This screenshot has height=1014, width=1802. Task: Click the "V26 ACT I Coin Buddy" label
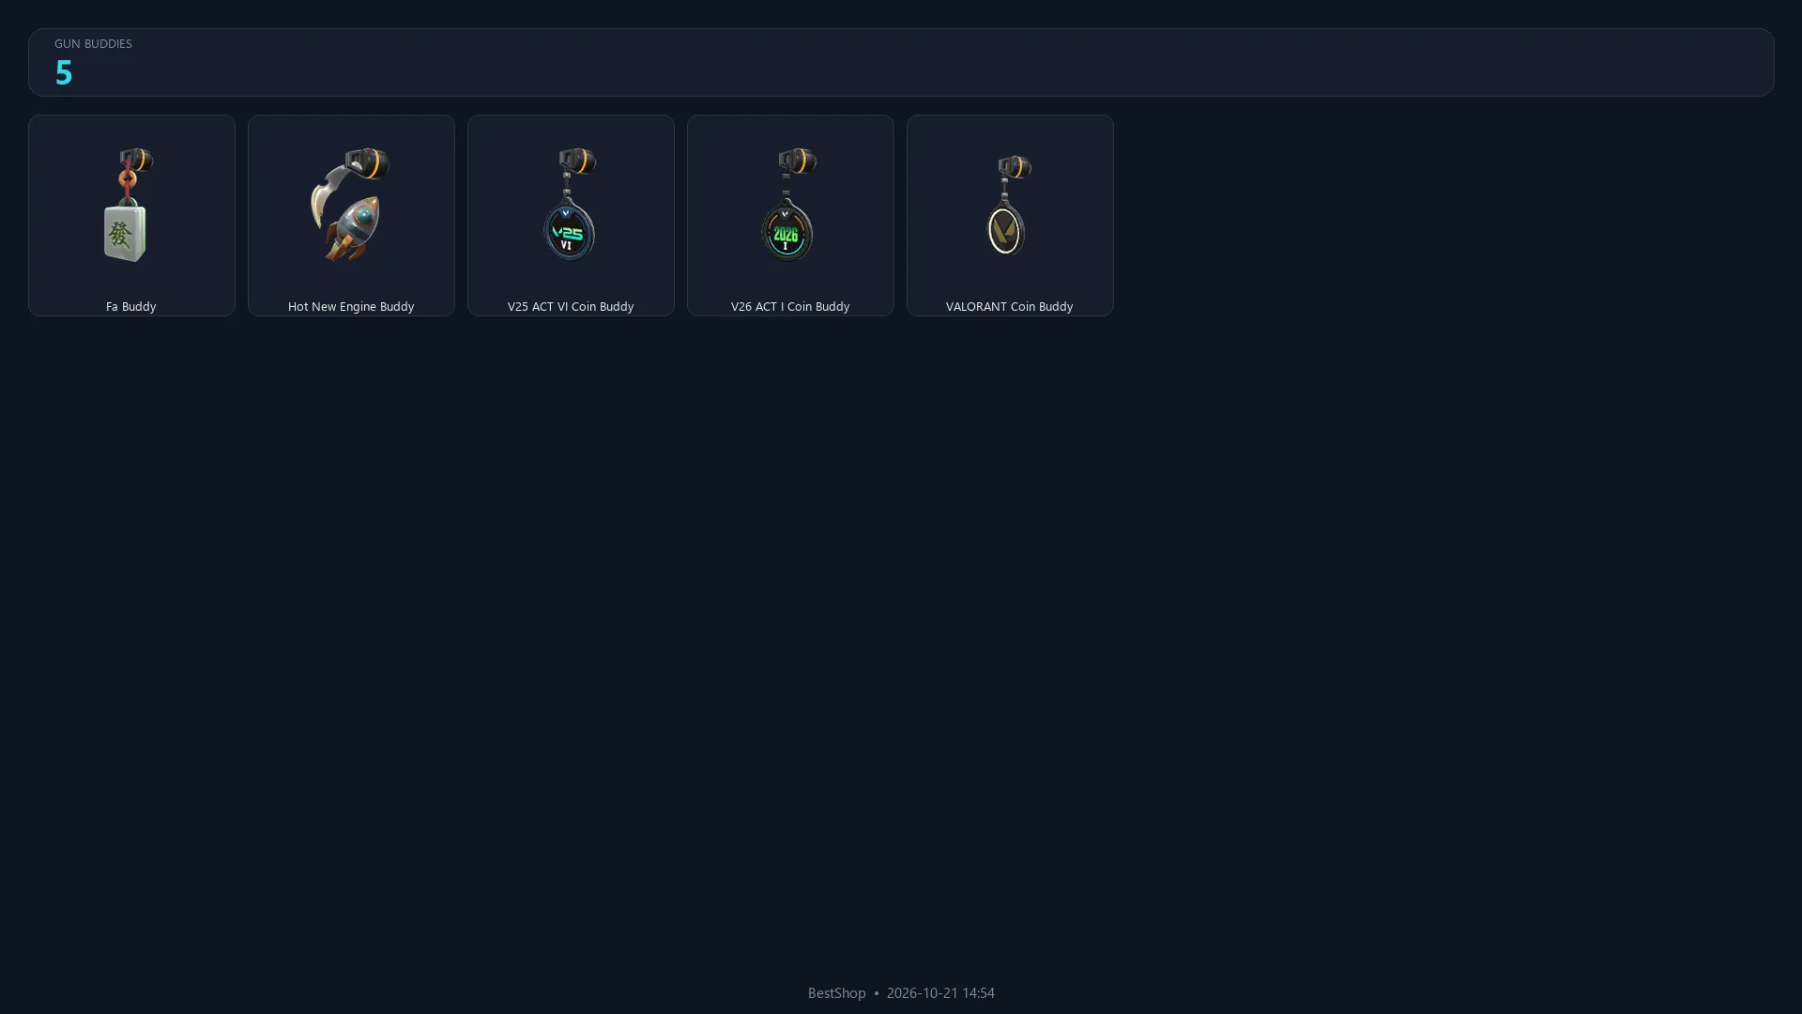pos(790,307)
